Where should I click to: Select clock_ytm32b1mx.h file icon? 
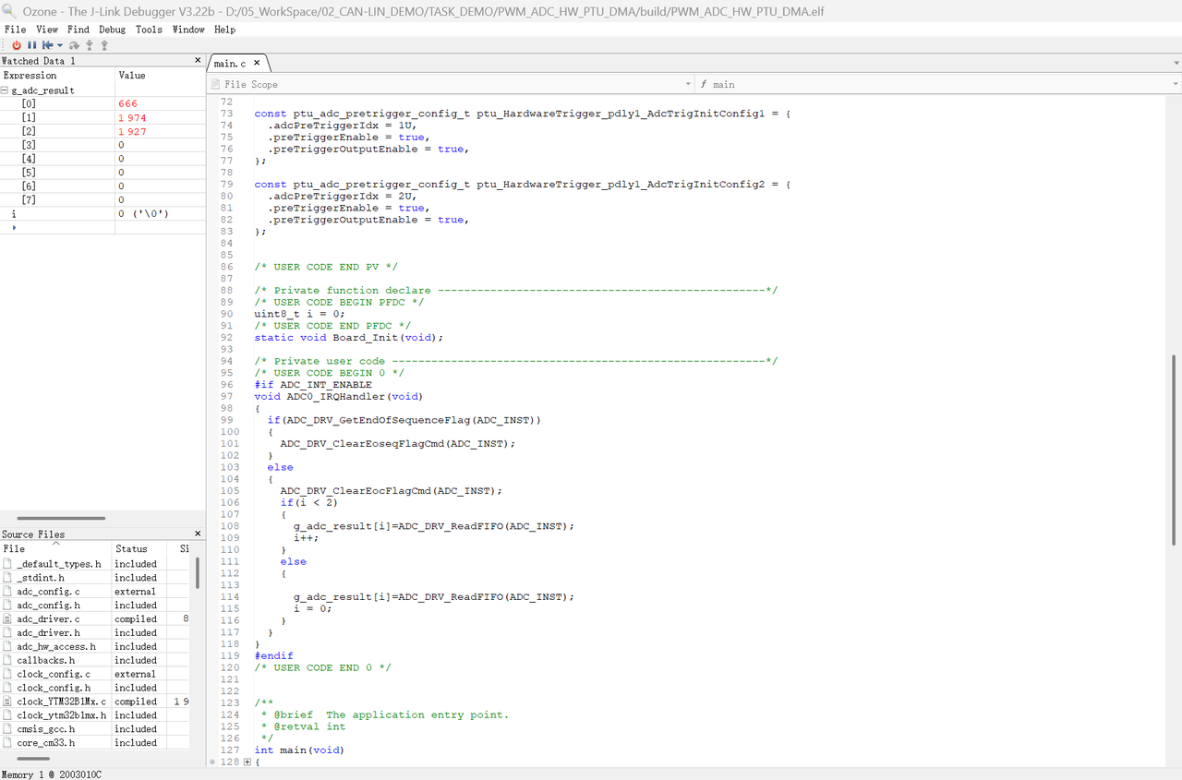coord(7,715)
